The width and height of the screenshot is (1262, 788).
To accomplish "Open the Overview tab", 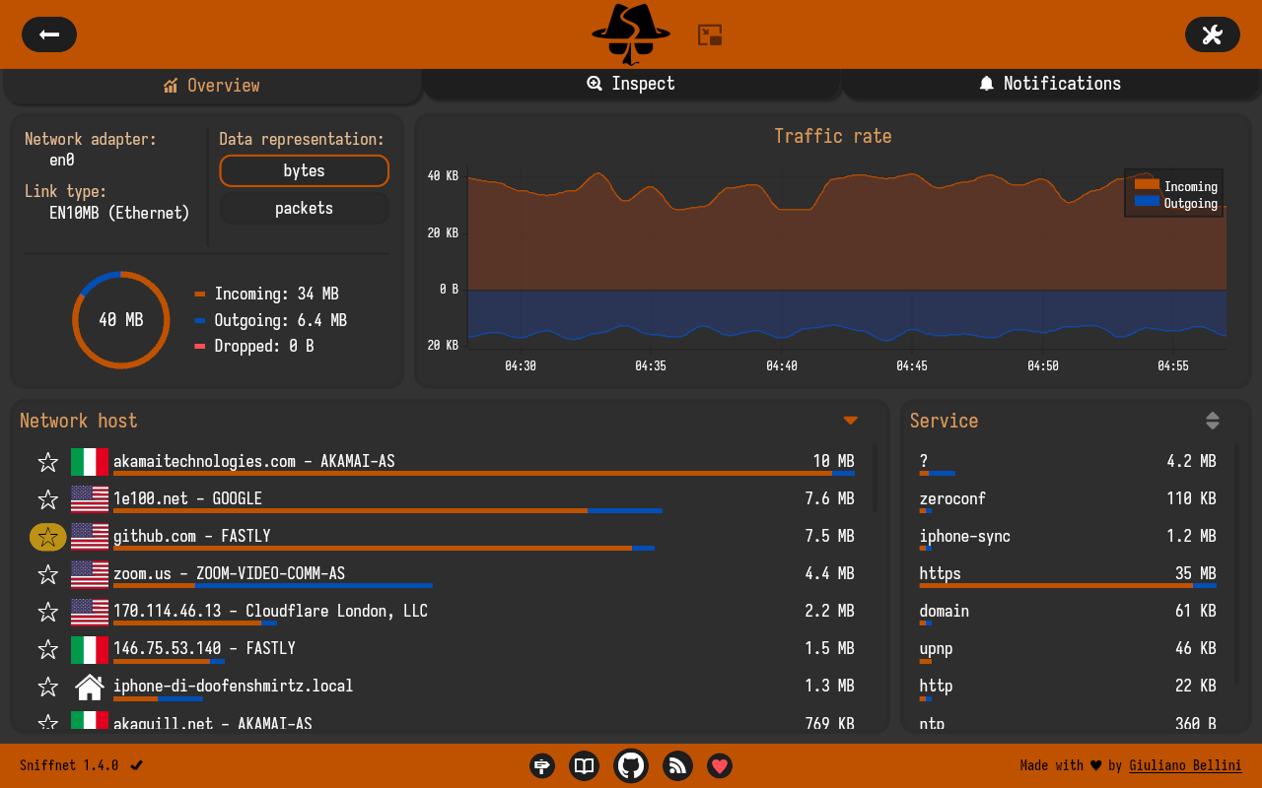I will [x=213, y=86].
